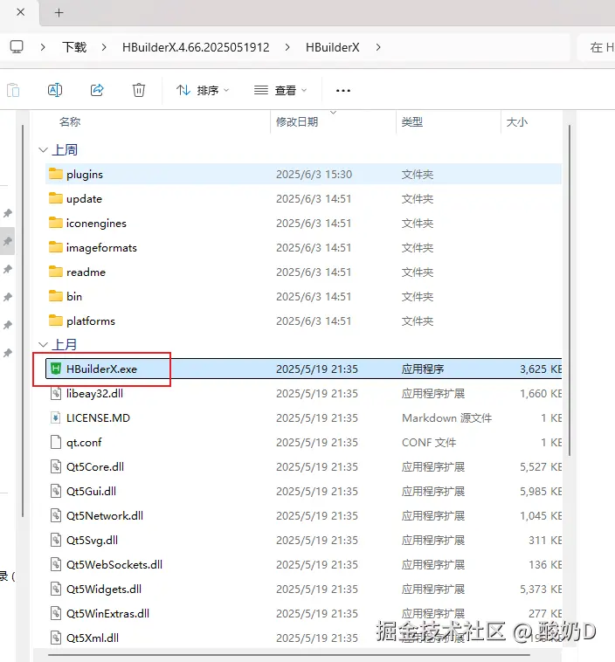This screenshot has height=662, width=615.
Task: Click the Markdown 源文件 type cell
Action: [447, 418]
